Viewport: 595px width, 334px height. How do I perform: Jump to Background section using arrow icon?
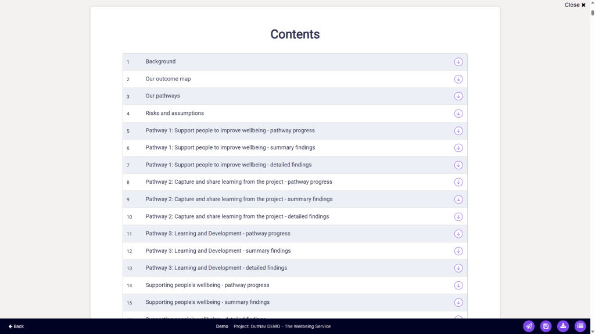coord(458,62)
